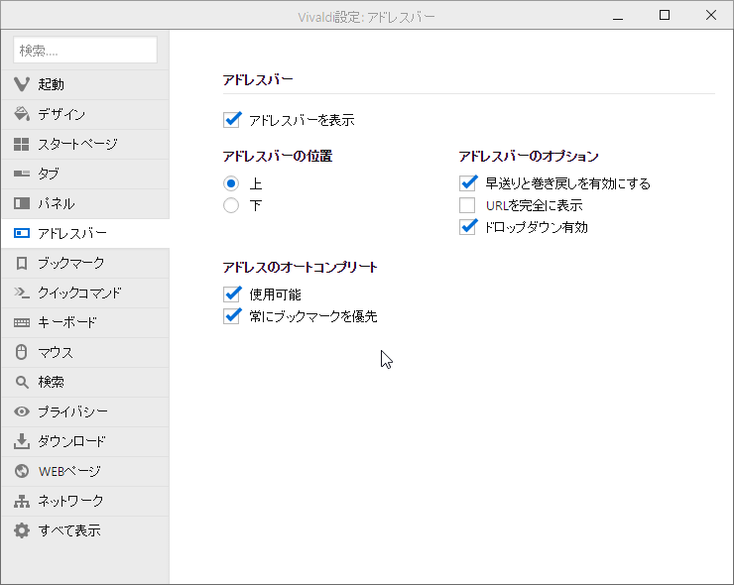Select the 上 position radio button

tap(231, 183)
